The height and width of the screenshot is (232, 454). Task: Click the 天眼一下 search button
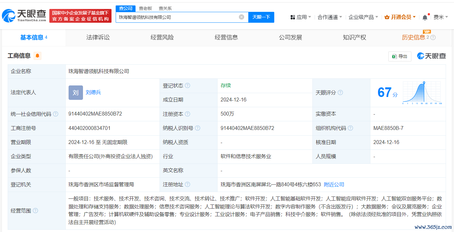point(261,17)
